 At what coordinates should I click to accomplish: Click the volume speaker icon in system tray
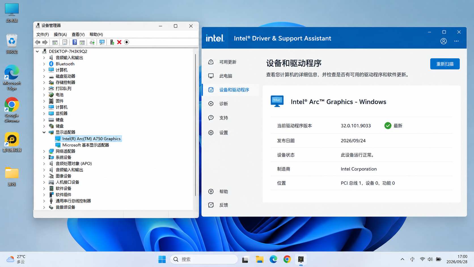coord(430,259)
